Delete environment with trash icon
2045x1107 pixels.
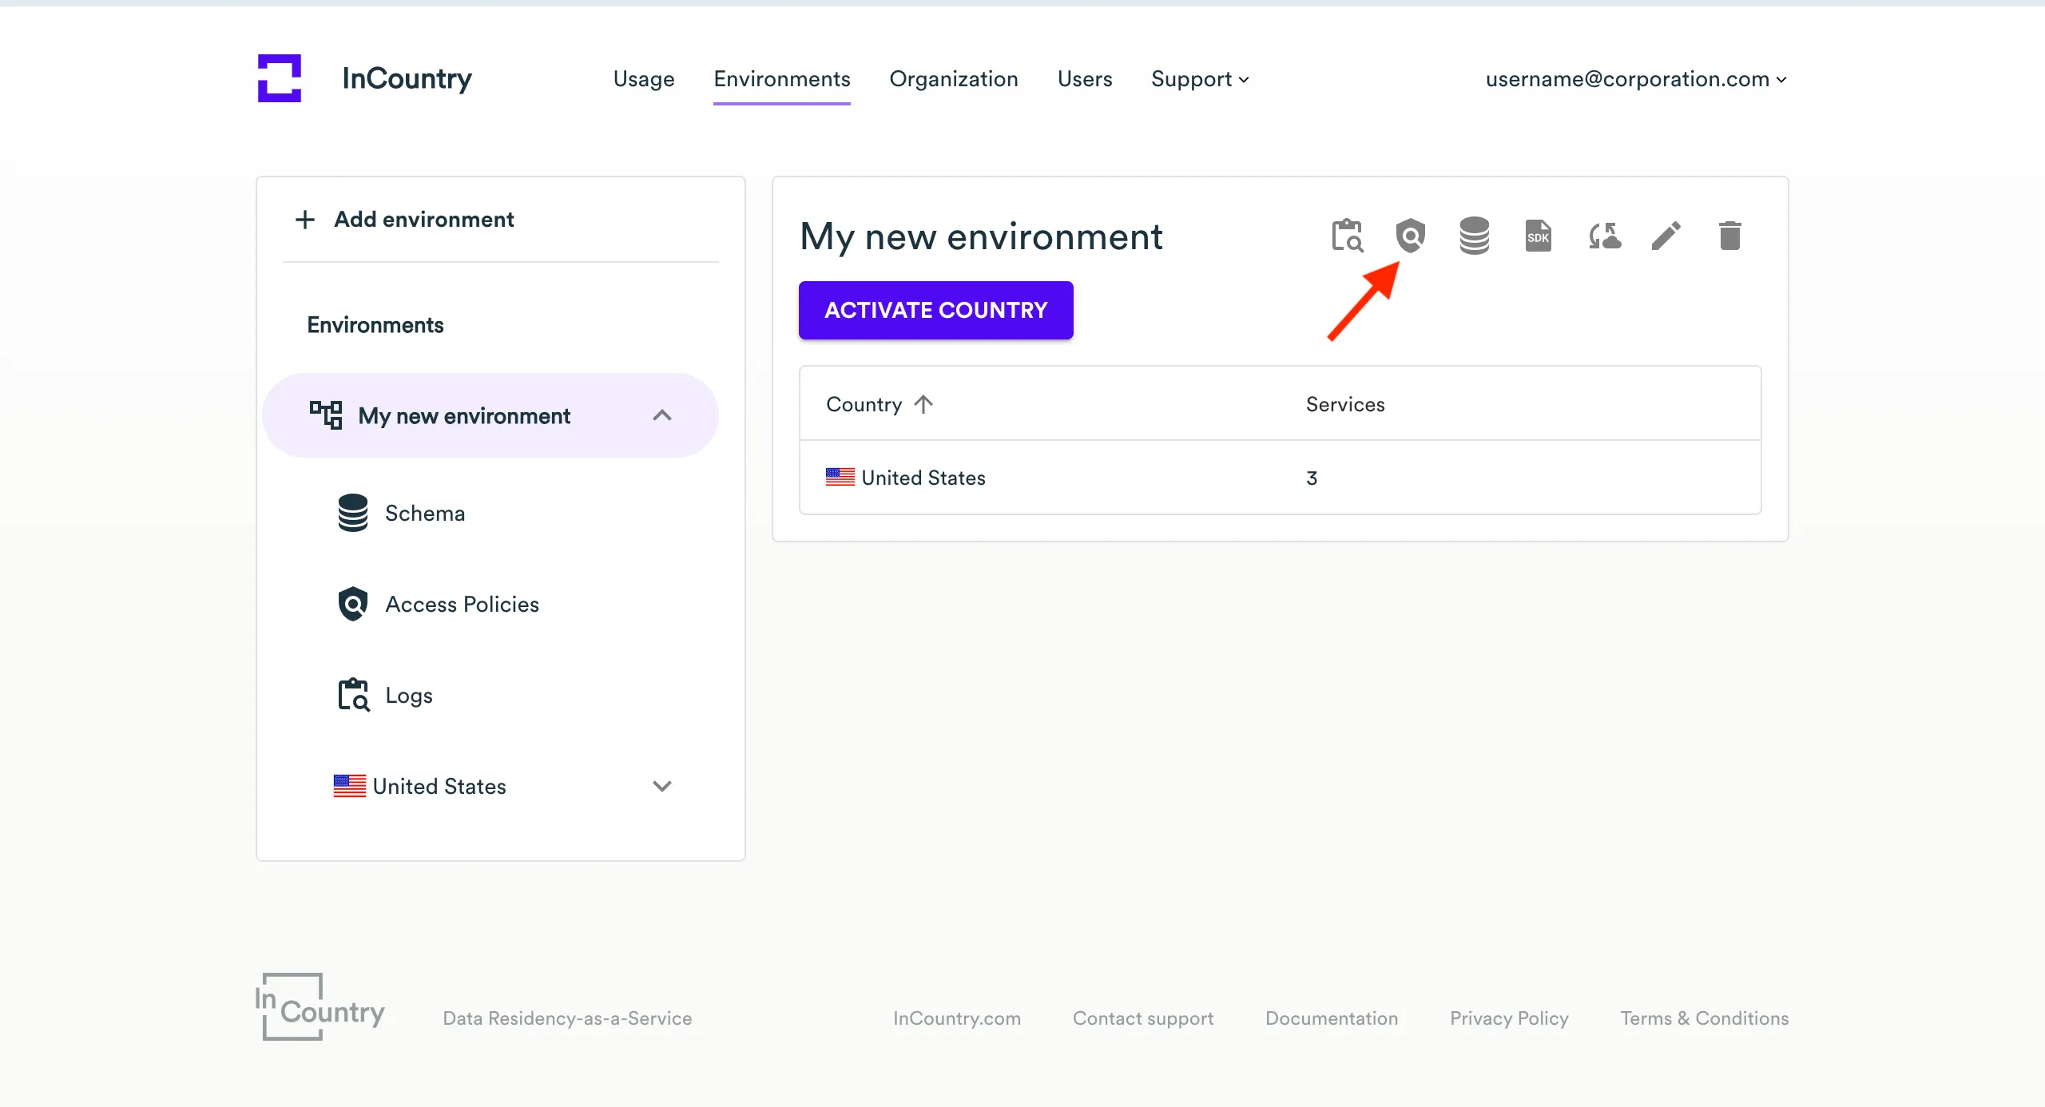(x=1729, y=236)
